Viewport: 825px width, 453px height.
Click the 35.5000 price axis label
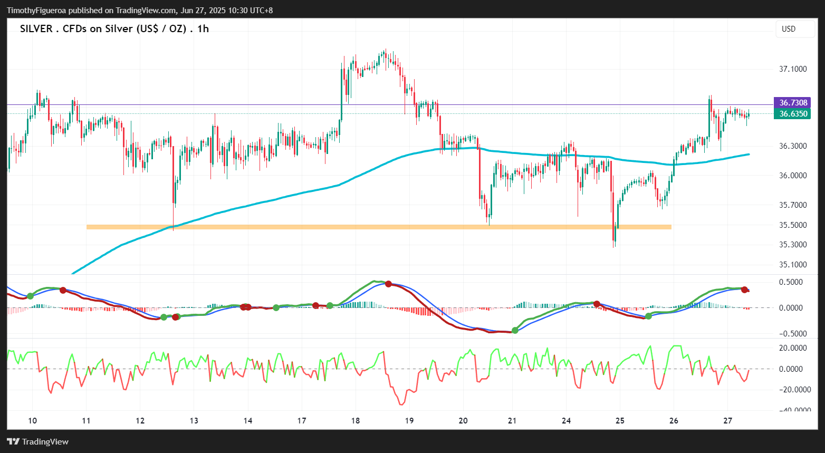(x=793, y=225)
